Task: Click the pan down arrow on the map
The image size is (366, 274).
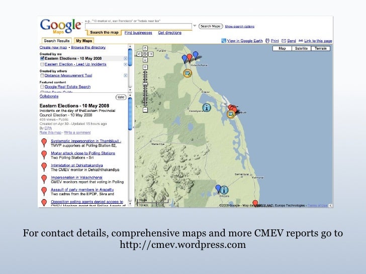Action: (x=145, y=60)
